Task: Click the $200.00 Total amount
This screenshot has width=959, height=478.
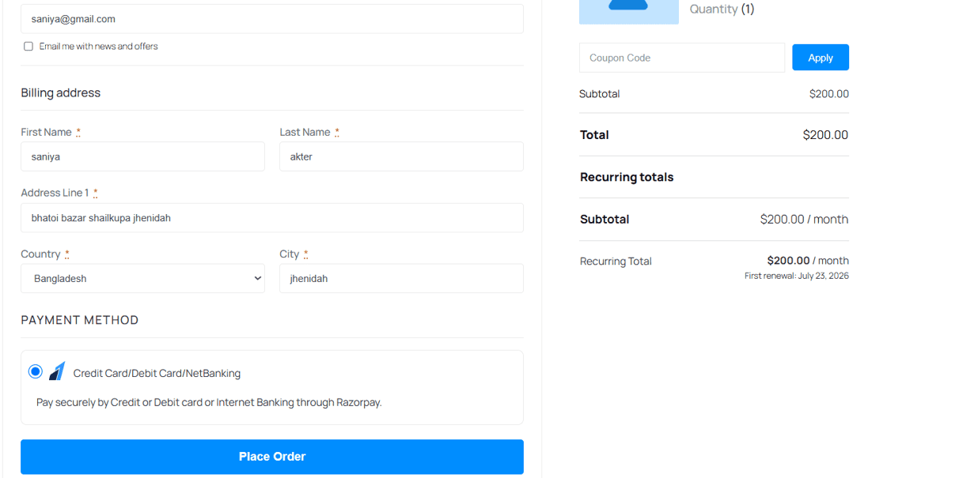Action: tap(825, 135)
